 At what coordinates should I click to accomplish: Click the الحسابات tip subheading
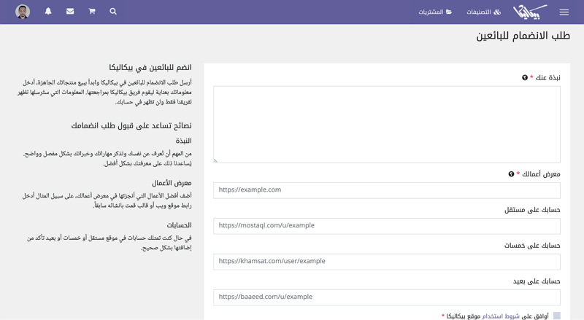(179, 225)
